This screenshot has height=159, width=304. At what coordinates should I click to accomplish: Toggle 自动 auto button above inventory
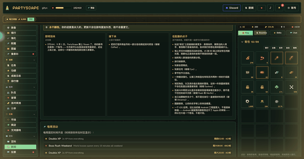point(288,48)
